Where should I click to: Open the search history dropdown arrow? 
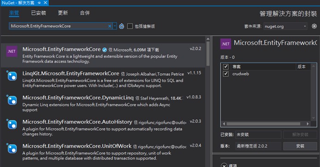coord(114,26)
